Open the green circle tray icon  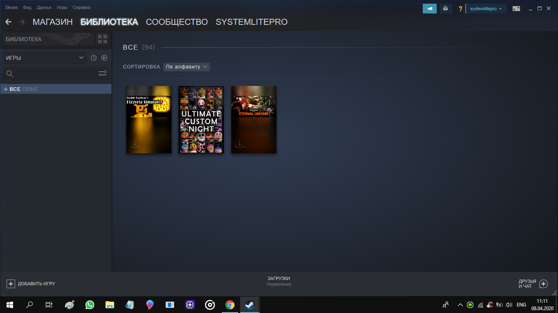[x=470, y=304]
